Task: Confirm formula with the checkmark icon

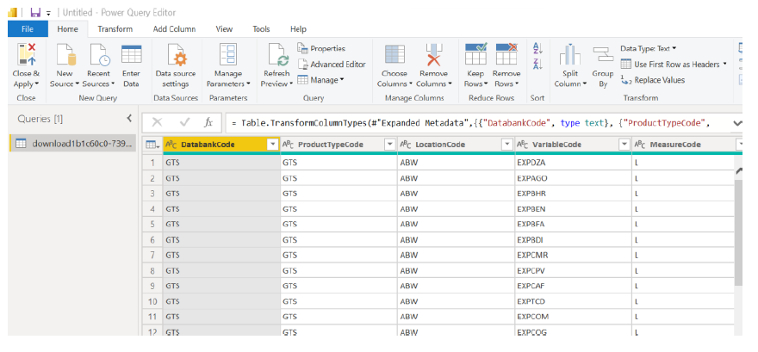Action: click(x=183, y=122)
